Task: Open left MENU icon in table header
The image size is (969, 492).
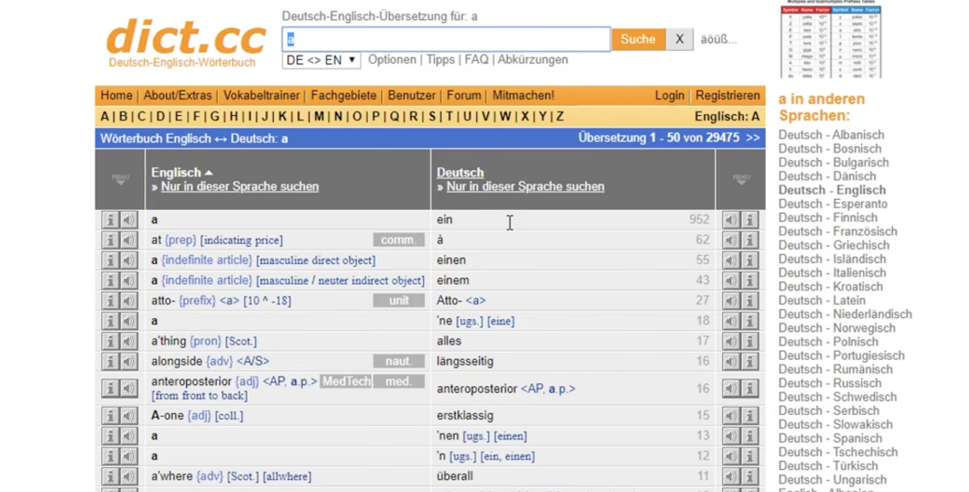Action: (120, 179)
